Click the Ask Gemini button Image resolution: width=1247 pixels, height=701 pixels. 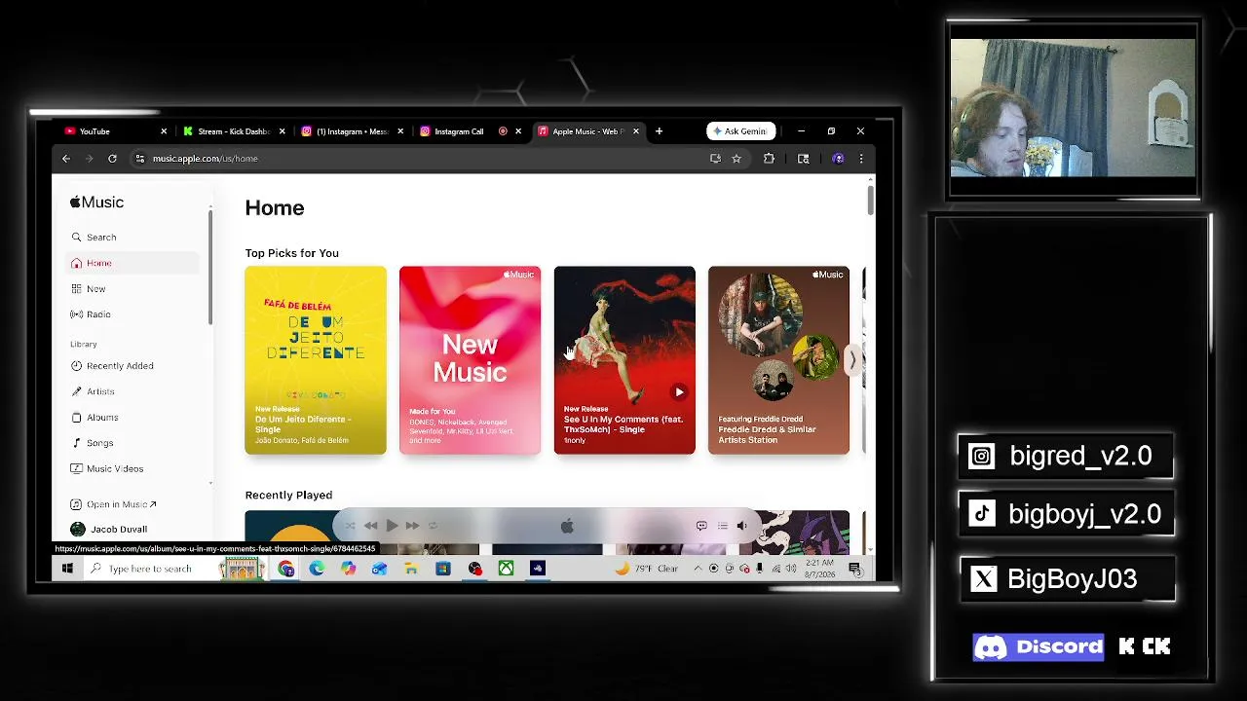point(740,131)
